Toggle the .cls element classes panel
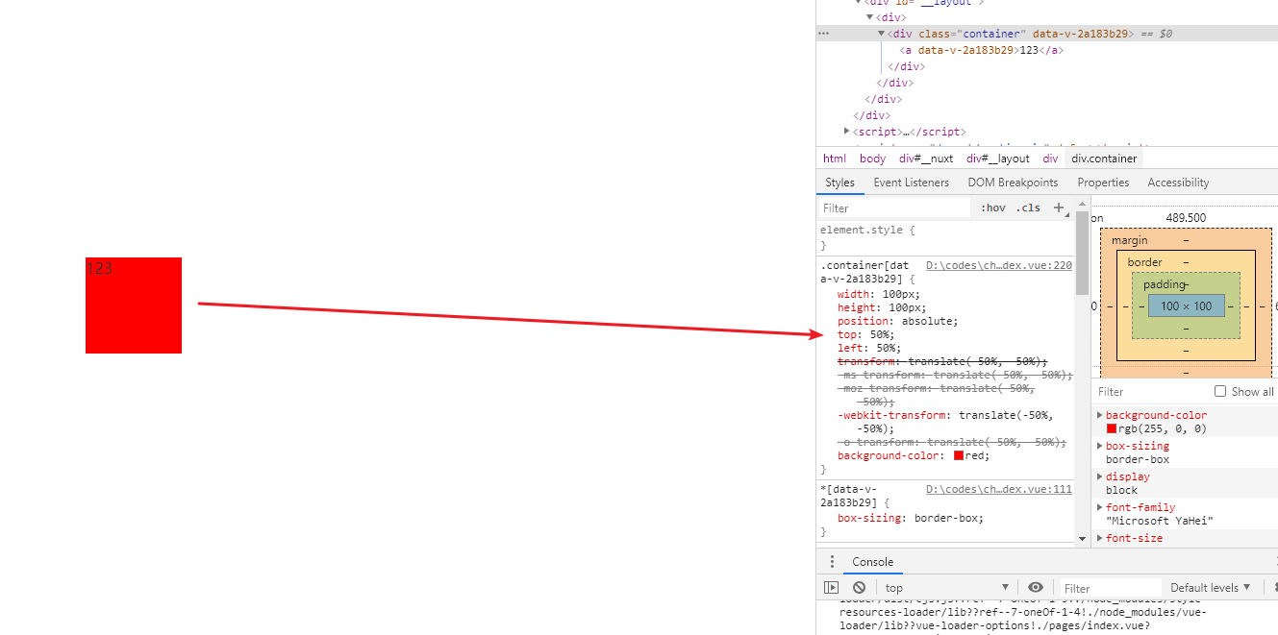Image resolution: width=1278 pixels, height=635 pixels. click(1028, 208)
